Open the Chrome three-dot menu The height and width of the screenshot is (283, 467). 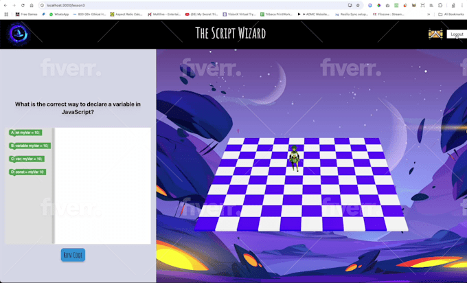click(x=462, y=5)
